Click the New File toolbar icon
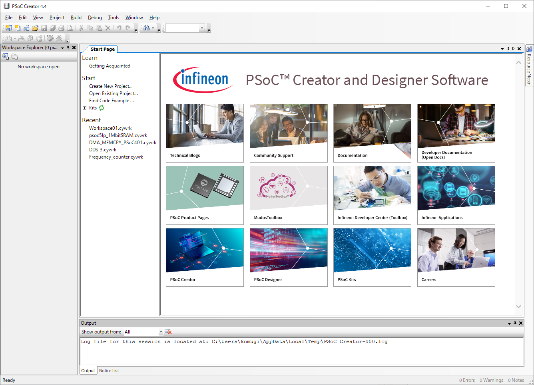This screenshot has width=534, height=385. (x=18, y=28)
